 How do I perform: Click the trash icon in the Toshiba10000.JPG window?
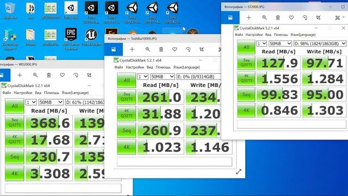click(161, 50)
